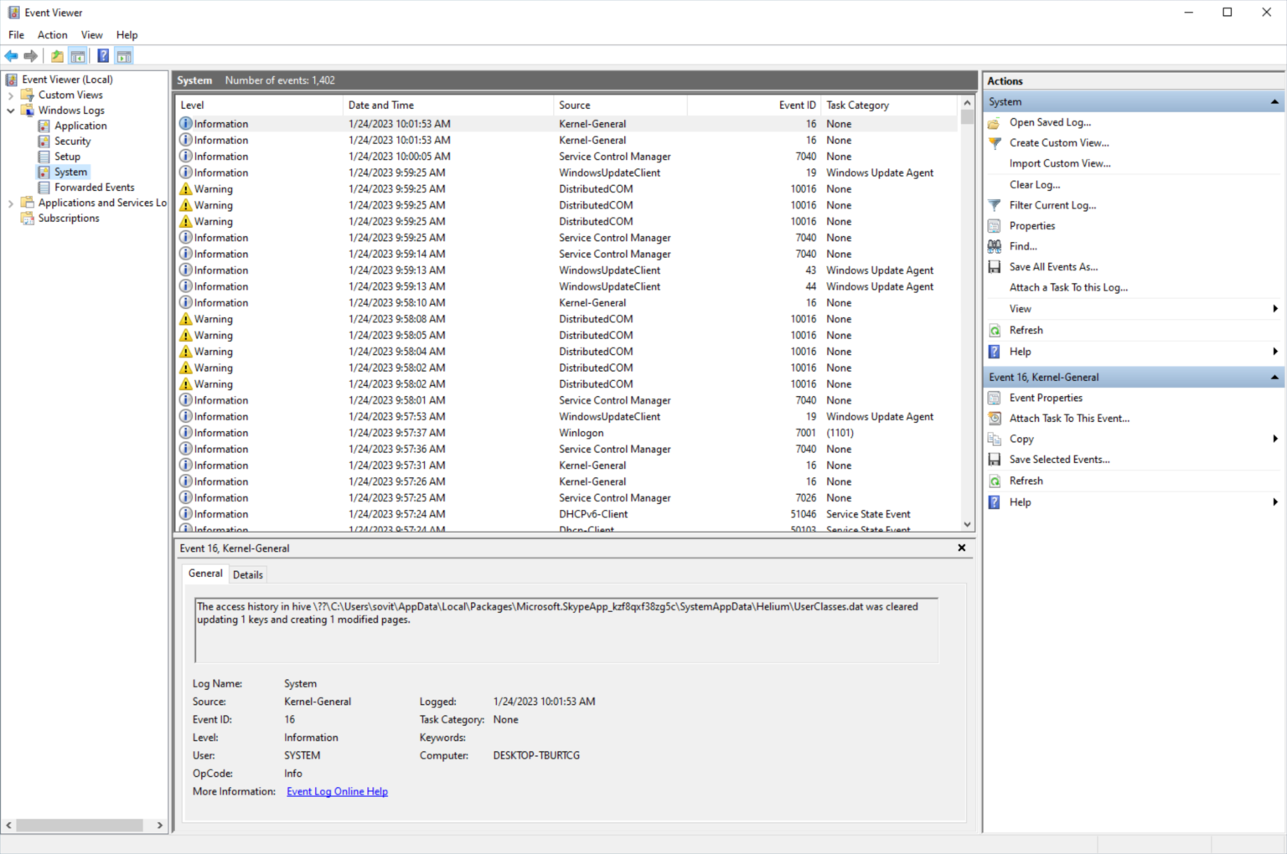
Task: Click Attach Task To This Event
Action: coord(1070,418)
